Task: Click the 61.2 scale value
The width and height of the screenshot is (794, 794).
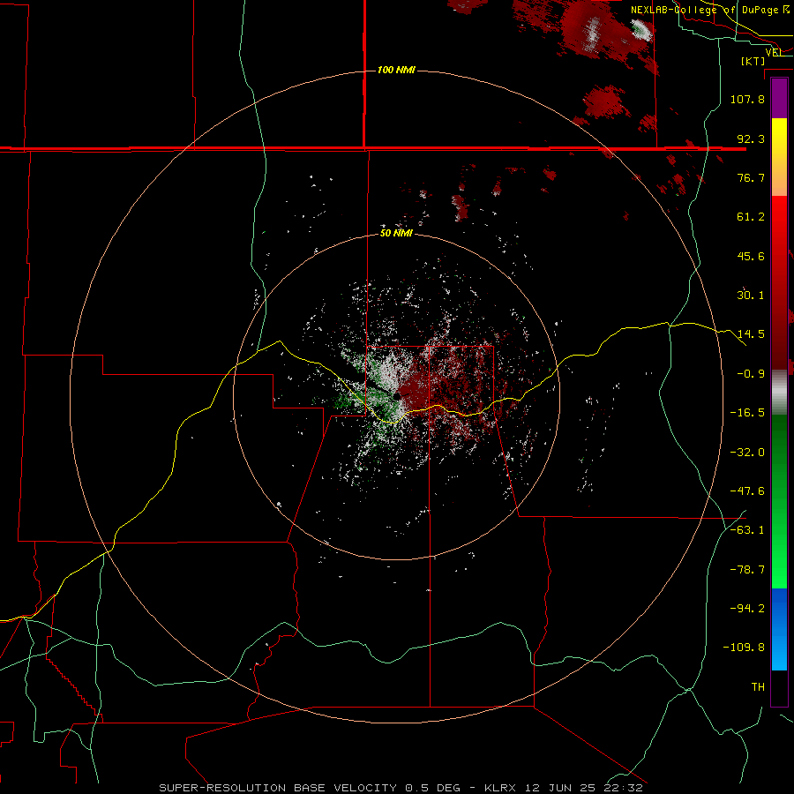Action: coord(751,217)
